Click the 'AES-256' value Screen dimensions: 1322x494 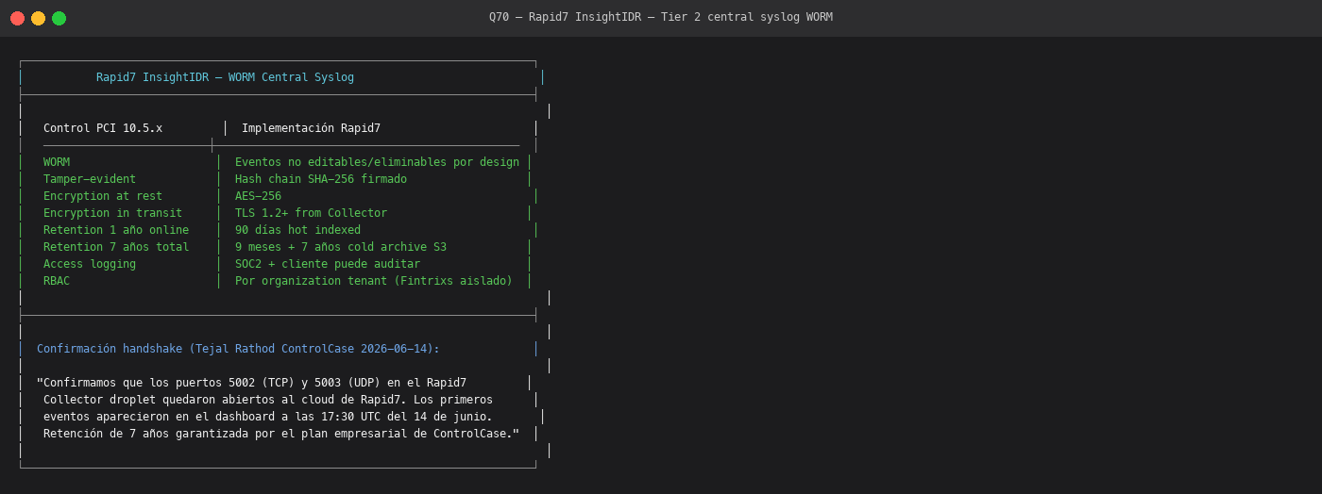coord(258,196)
